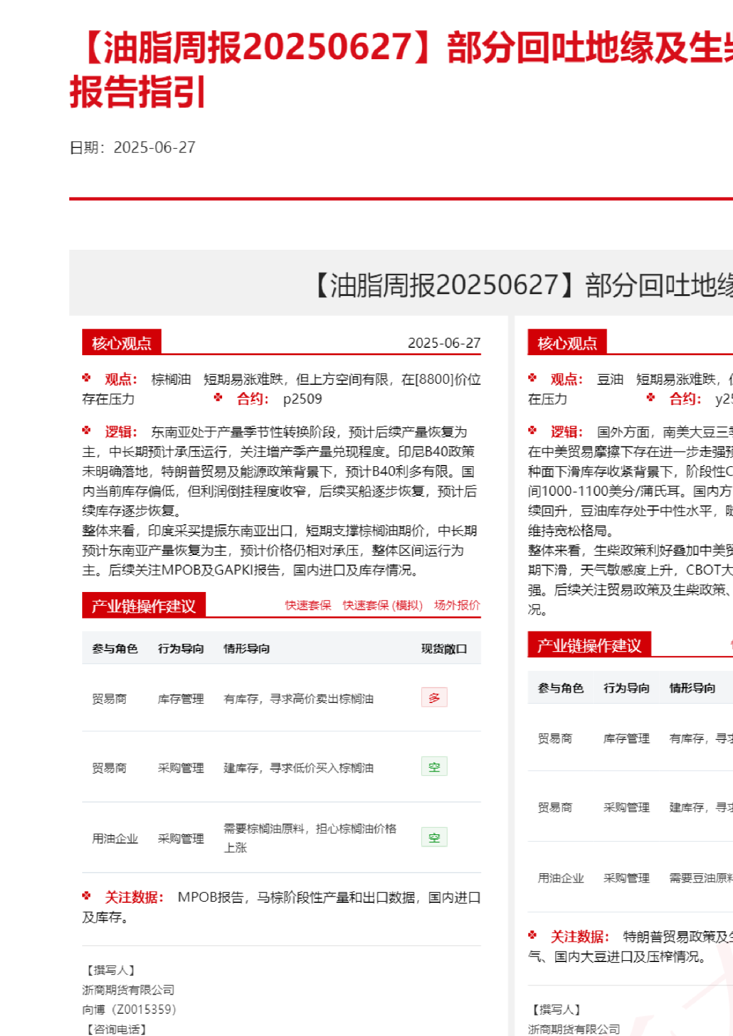
Task: Click the red diamond bullet beside 观点 豆油
Action: point(532,378)
